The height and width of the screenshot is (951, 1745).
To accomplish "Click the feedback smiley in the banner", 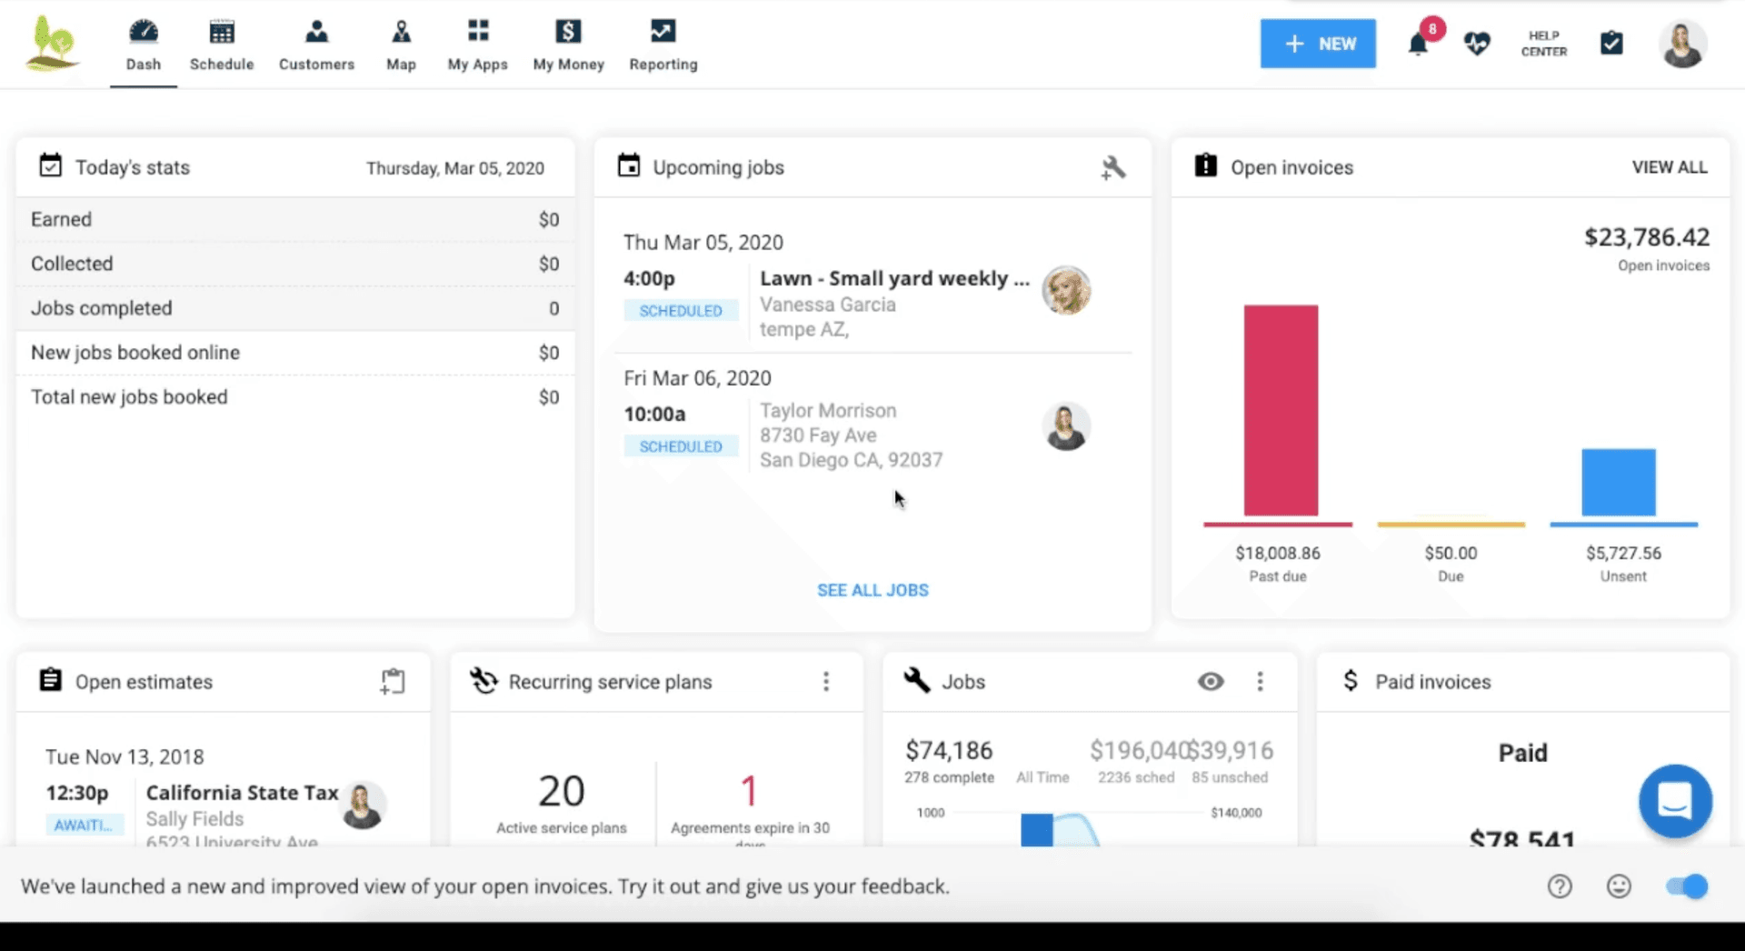I will click(1617, 886).
